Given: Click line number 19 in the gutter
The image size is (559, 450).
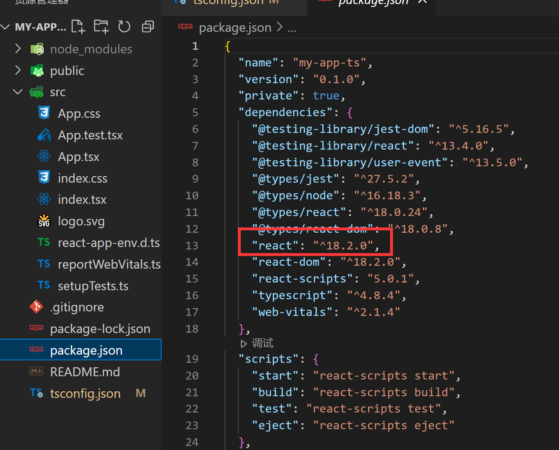Looking at the screenshot, I should 192,359.
